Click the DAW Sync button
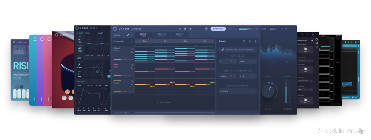Screen dimensions: 371x140 pos(218,29)
